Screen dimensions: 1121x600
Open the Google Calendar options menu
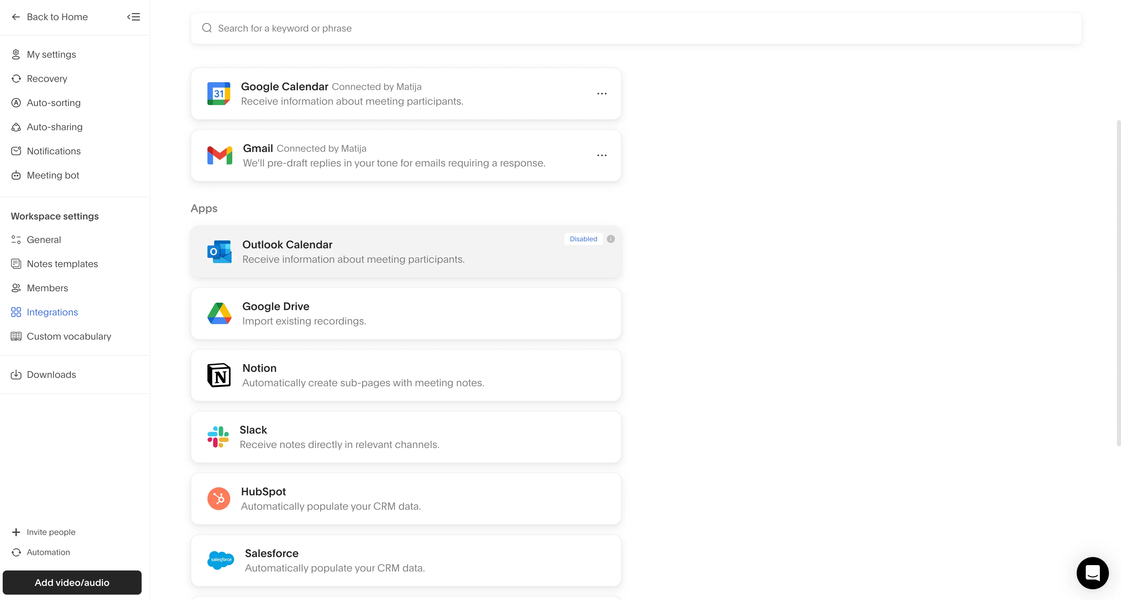[x=602, y=94]
